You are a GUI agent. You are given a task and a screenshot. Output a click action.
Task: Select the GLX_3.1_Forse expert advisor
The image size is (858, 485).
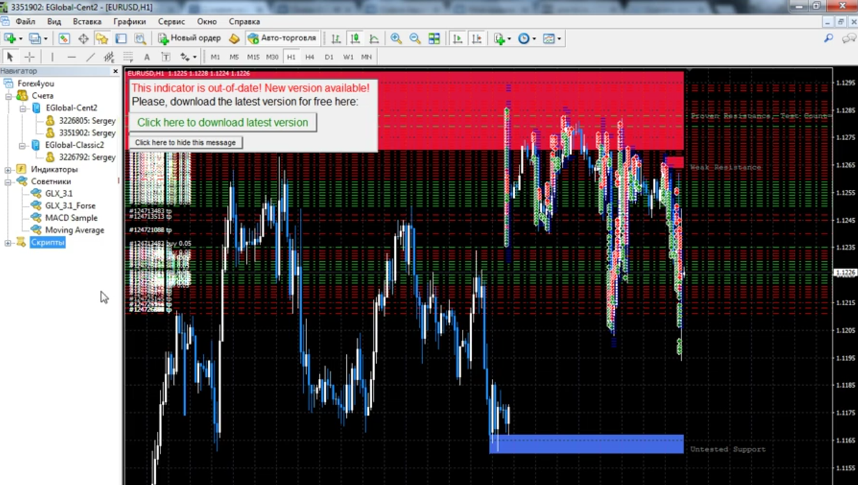70,206
